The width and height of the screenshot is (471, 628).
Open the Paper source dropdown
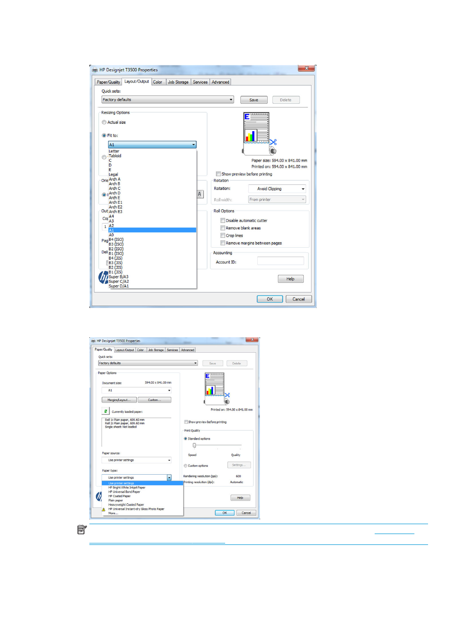click(x=137, y=460)
